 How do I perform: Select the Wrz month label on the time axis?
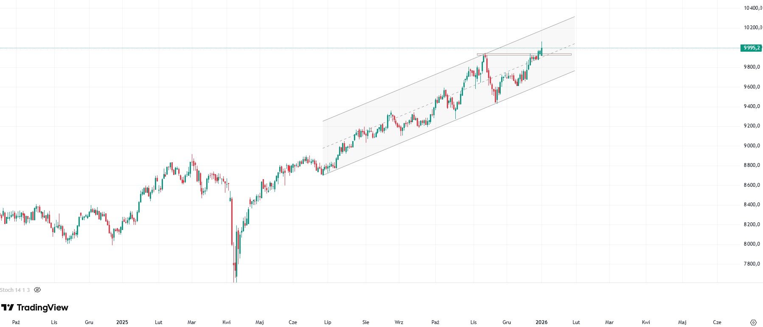pos(399,322)
